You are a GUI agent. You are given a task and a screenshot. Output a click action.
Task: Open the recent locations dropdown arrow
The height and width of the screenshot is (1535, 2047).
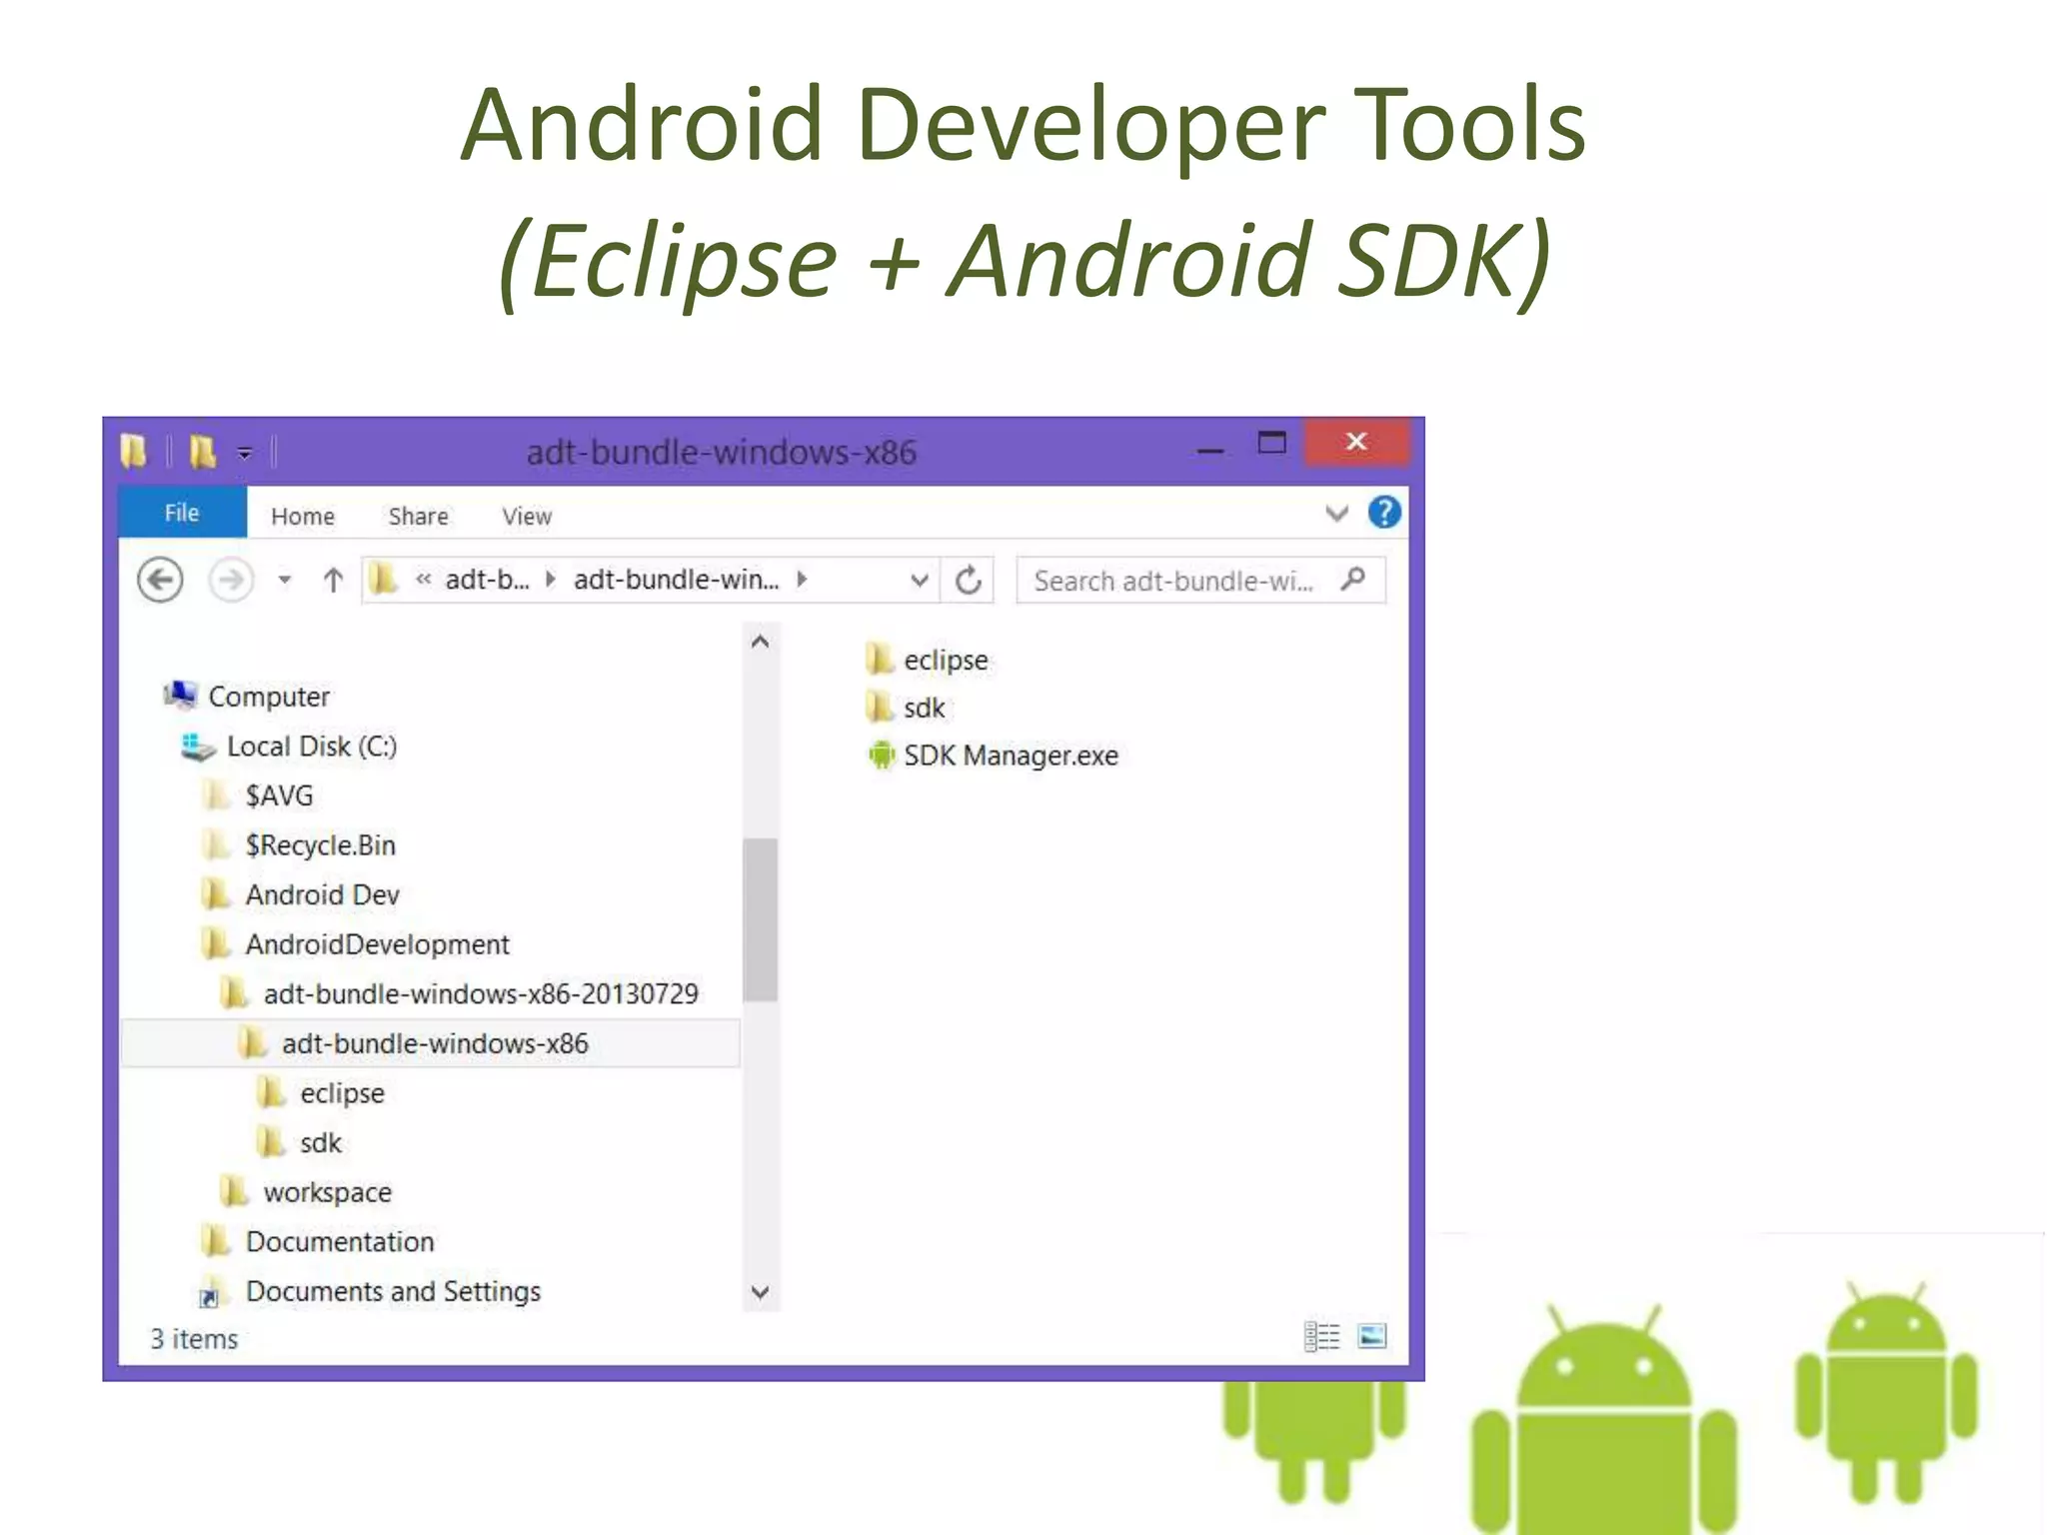[285, 580]
